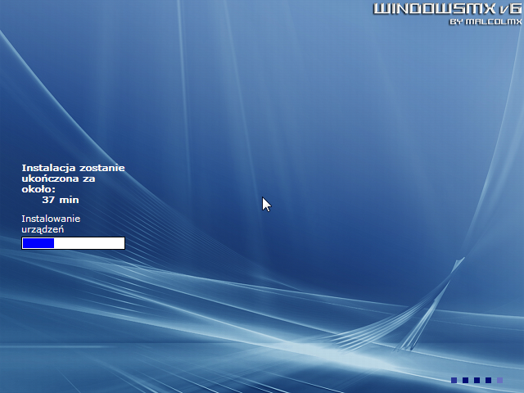Click the lightest square among the corner indicator squares
The width and height of the screenshot is (524, 393).
(499, 380)
